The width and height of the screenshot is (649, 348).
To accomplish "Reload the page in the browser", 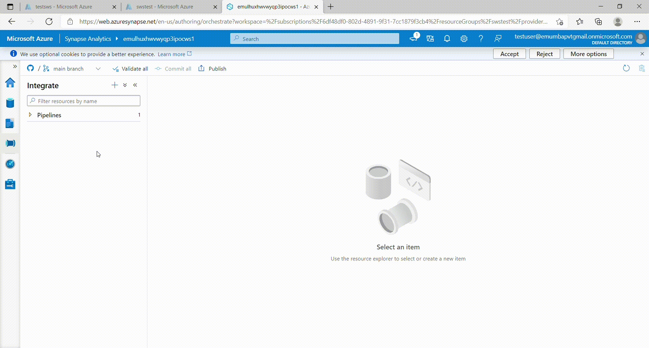I will 49,22.
